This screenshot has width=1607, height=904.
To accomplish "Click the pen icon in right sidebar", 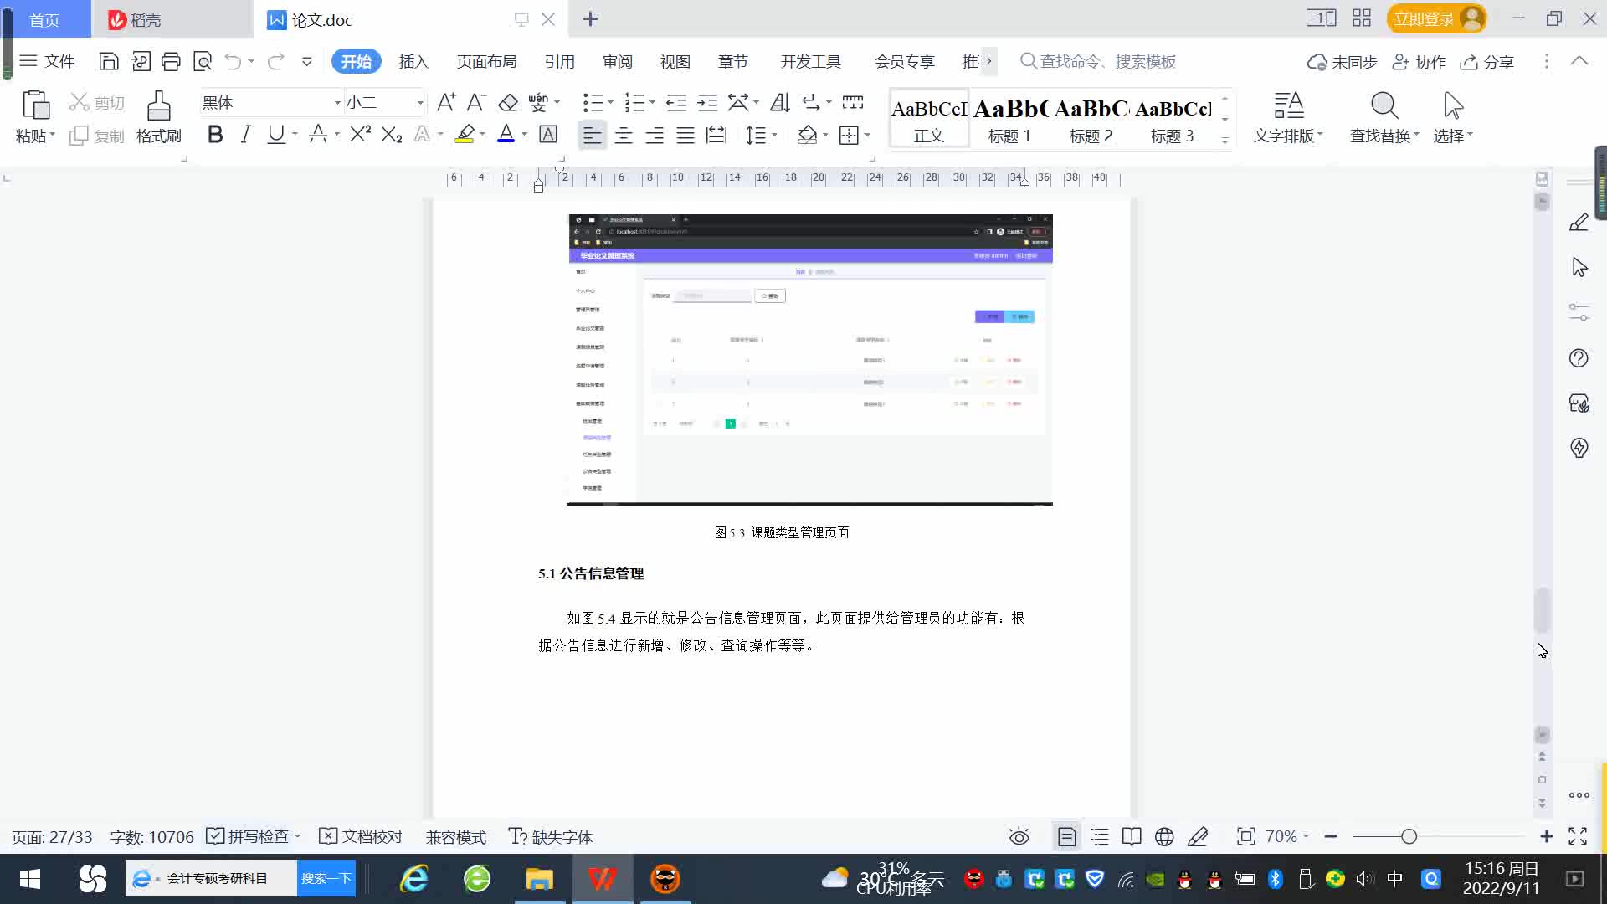I will [x=1579, y=222].
